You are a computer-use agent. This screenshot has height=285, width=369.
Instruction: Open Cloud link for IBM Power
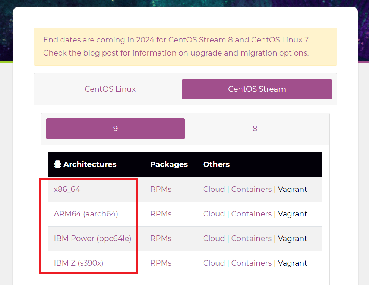coord(214,238)
